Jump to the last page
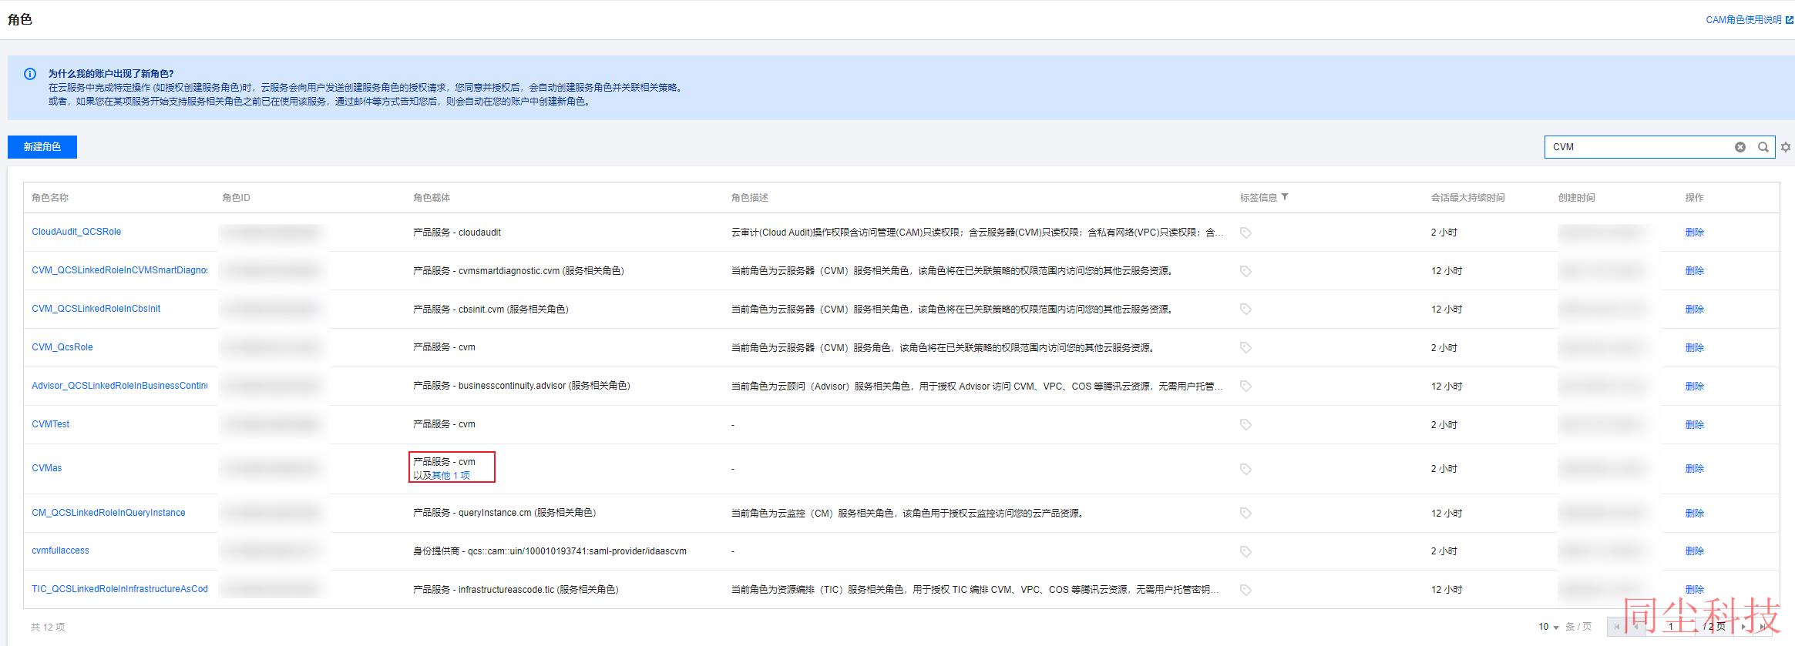The height and width of the screenshot is (646, 1795). (1763, 627)
